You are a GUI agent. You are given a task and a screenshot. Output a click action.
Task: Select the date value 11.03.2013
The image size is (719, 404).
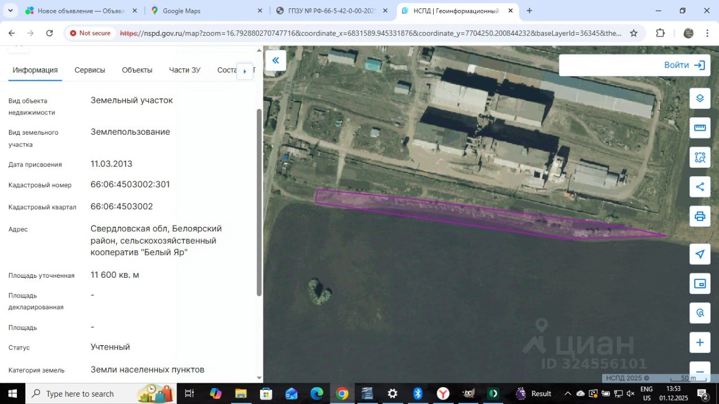tap(111, 164)
